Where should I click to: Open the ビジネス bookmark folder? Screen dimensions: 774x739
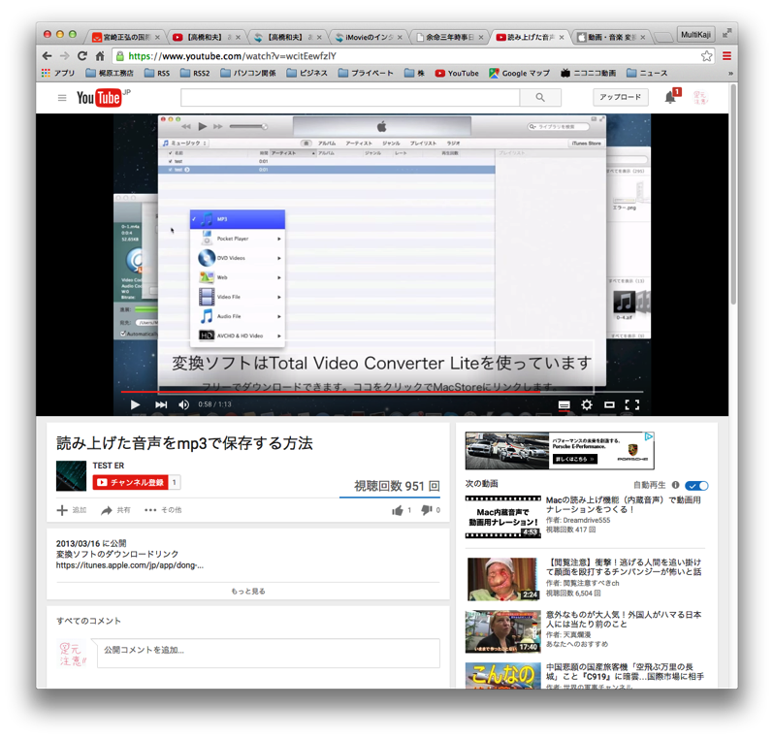coord(307,73)
